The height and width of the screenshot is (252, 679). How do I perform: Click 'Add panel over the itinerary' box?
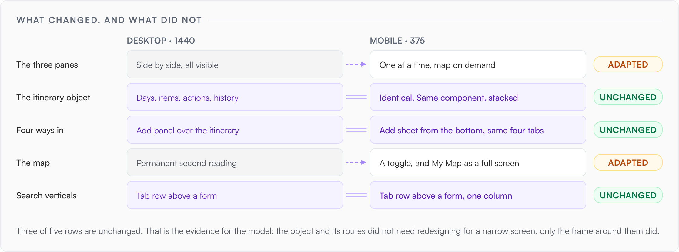point(235,130)
